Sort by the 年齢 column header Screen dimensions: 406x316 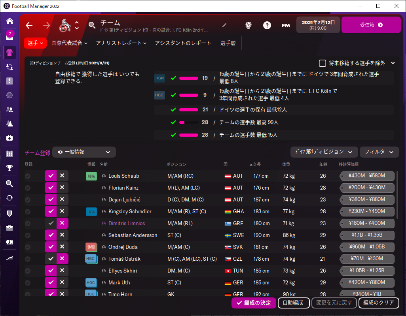[323, 165]
